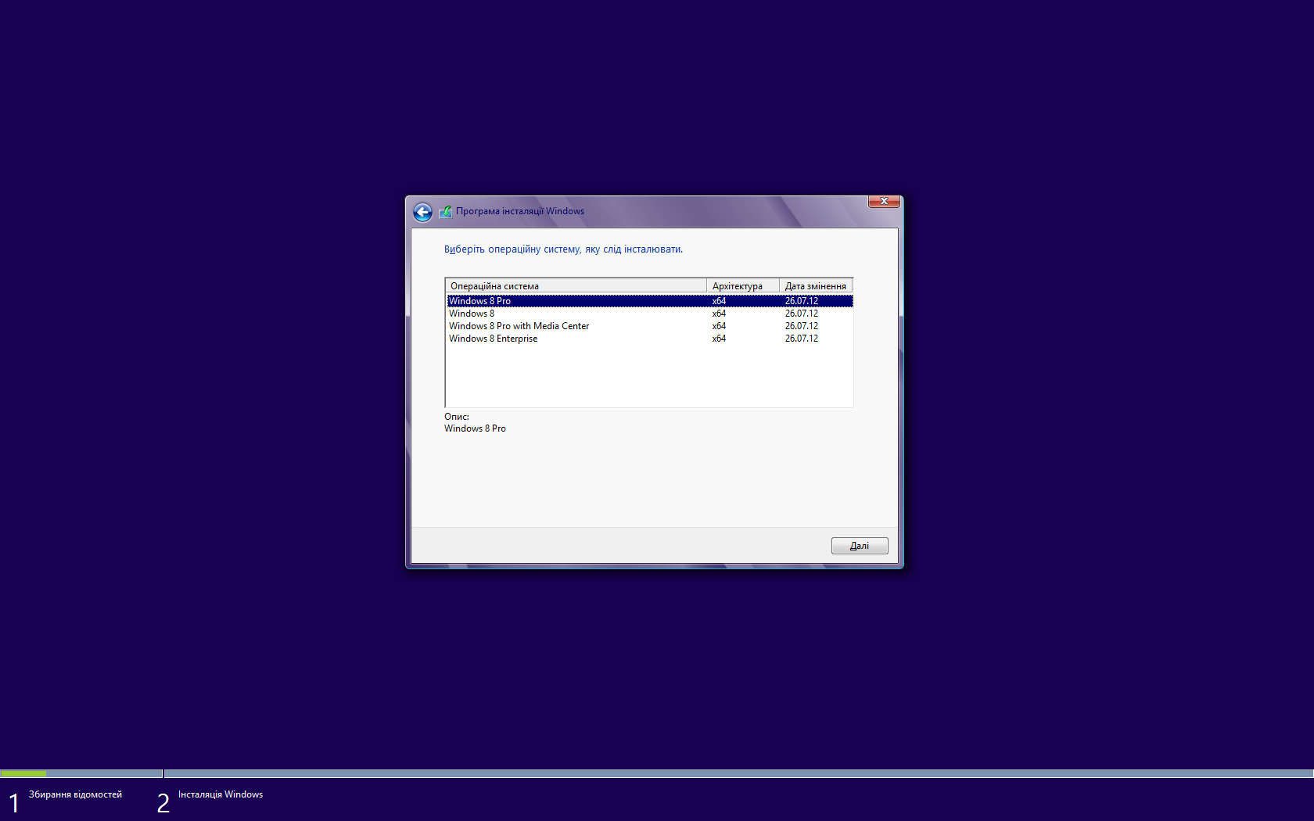Select Windows 8 Enterprise edition

point(649,339)
